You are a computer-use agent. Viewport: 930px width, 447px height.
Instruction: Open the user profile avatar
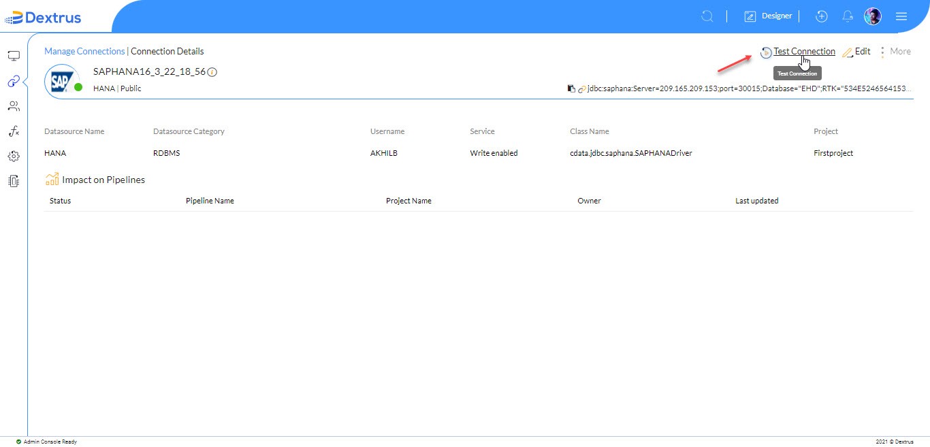(873, 16)
